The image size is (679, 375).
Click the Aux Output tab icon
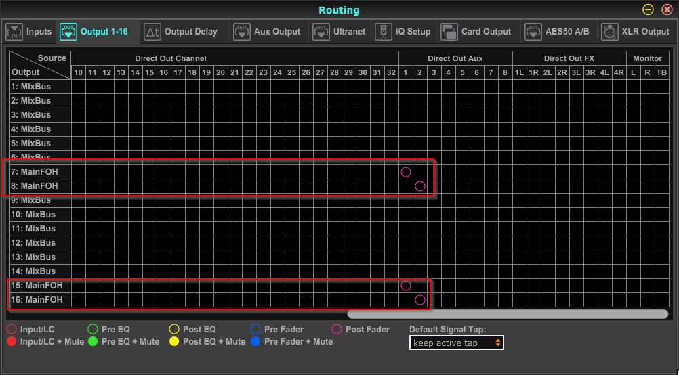[242, 32]
